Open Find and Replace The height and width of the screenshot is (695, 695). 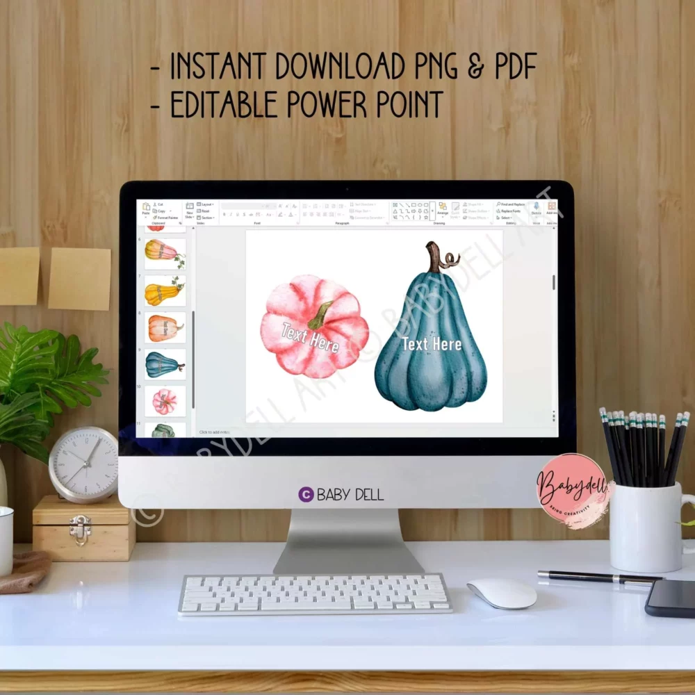coord(511,204)
